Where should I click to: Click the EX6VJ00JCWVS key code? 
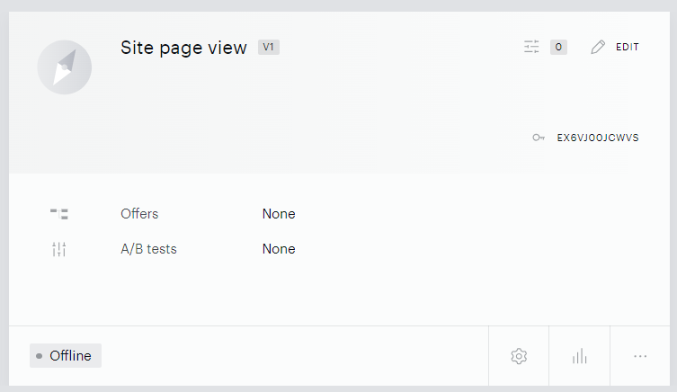point(598,138)
